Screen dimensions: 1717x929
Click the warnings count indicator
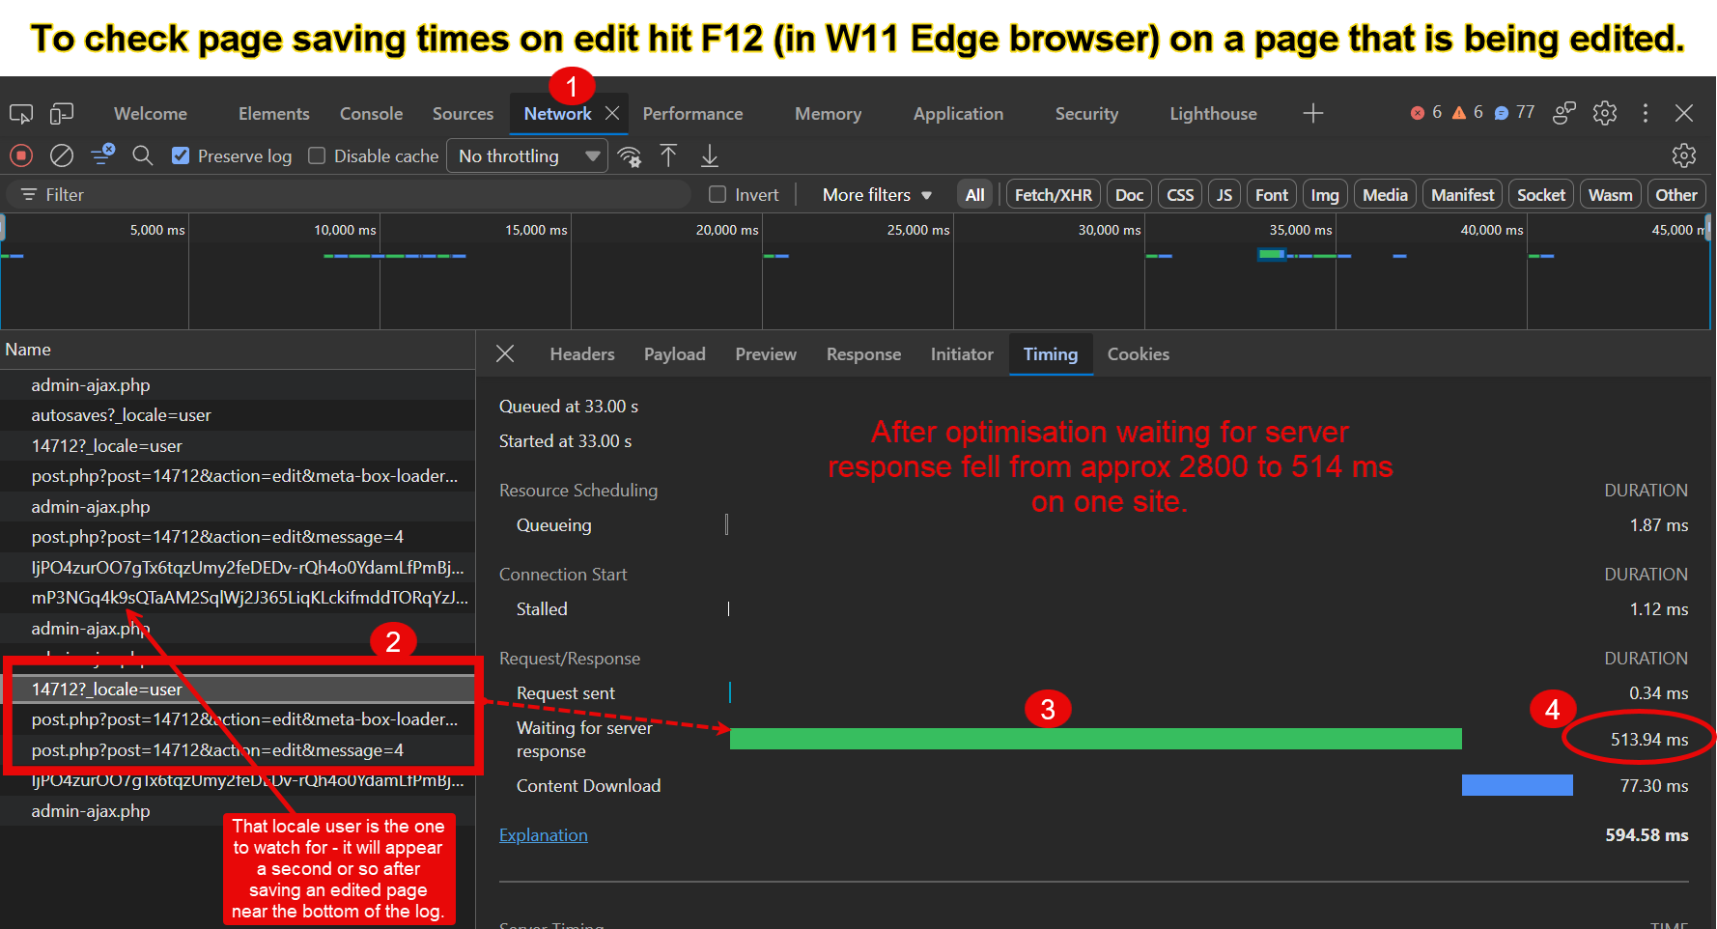[1468, 113]
